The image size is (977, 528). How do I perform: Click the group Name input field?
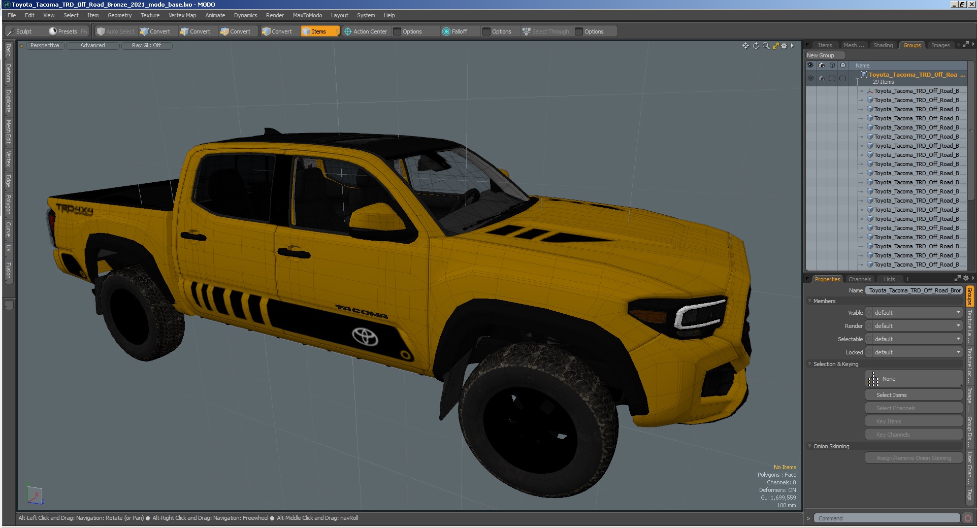[x=914, y=290]
